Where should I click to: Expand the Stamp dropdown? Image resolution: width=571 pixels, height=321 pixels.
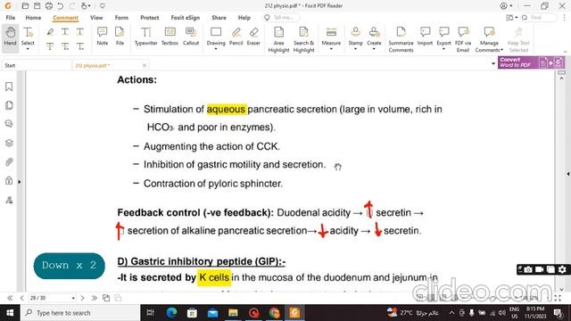355,49
